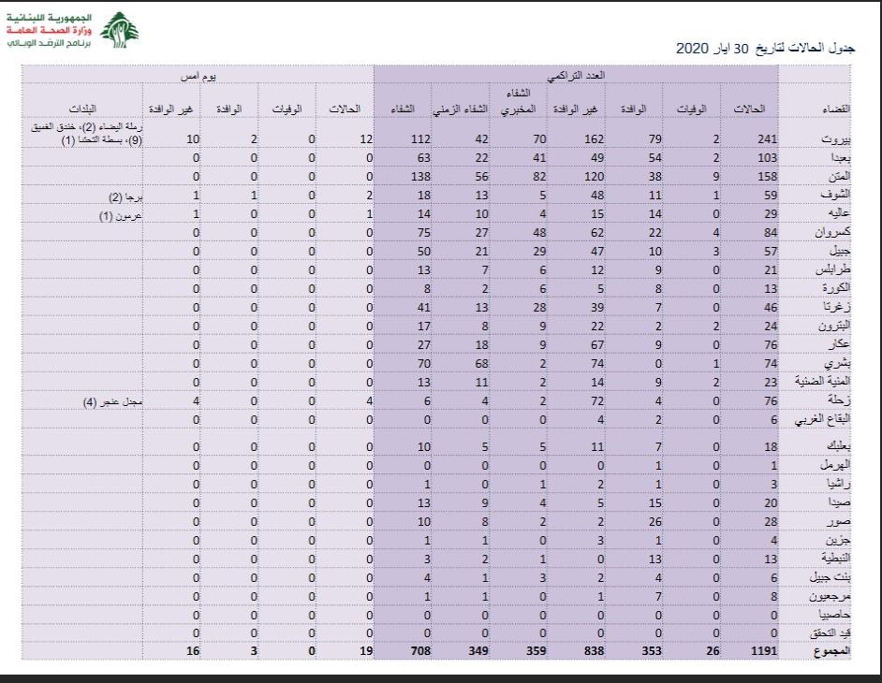Select the العدد التراكمي group header
This screenshot has height=683, width=882.
coord(576,73)
